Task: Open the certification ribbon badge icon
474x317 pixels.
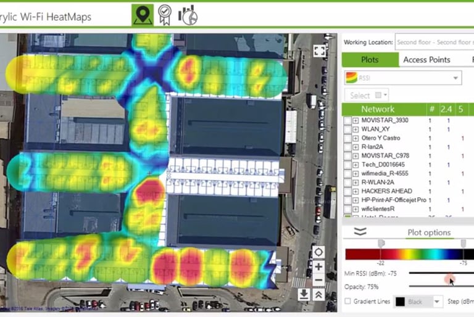Action: pyautogui.click(x=165, y=15)
